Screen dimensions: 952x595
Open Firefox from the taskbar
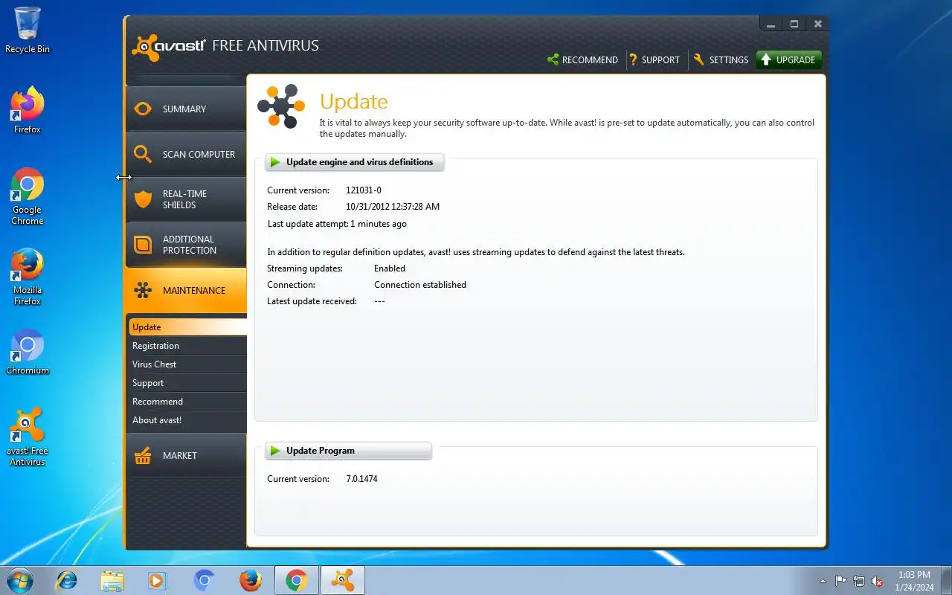point(251,580)
